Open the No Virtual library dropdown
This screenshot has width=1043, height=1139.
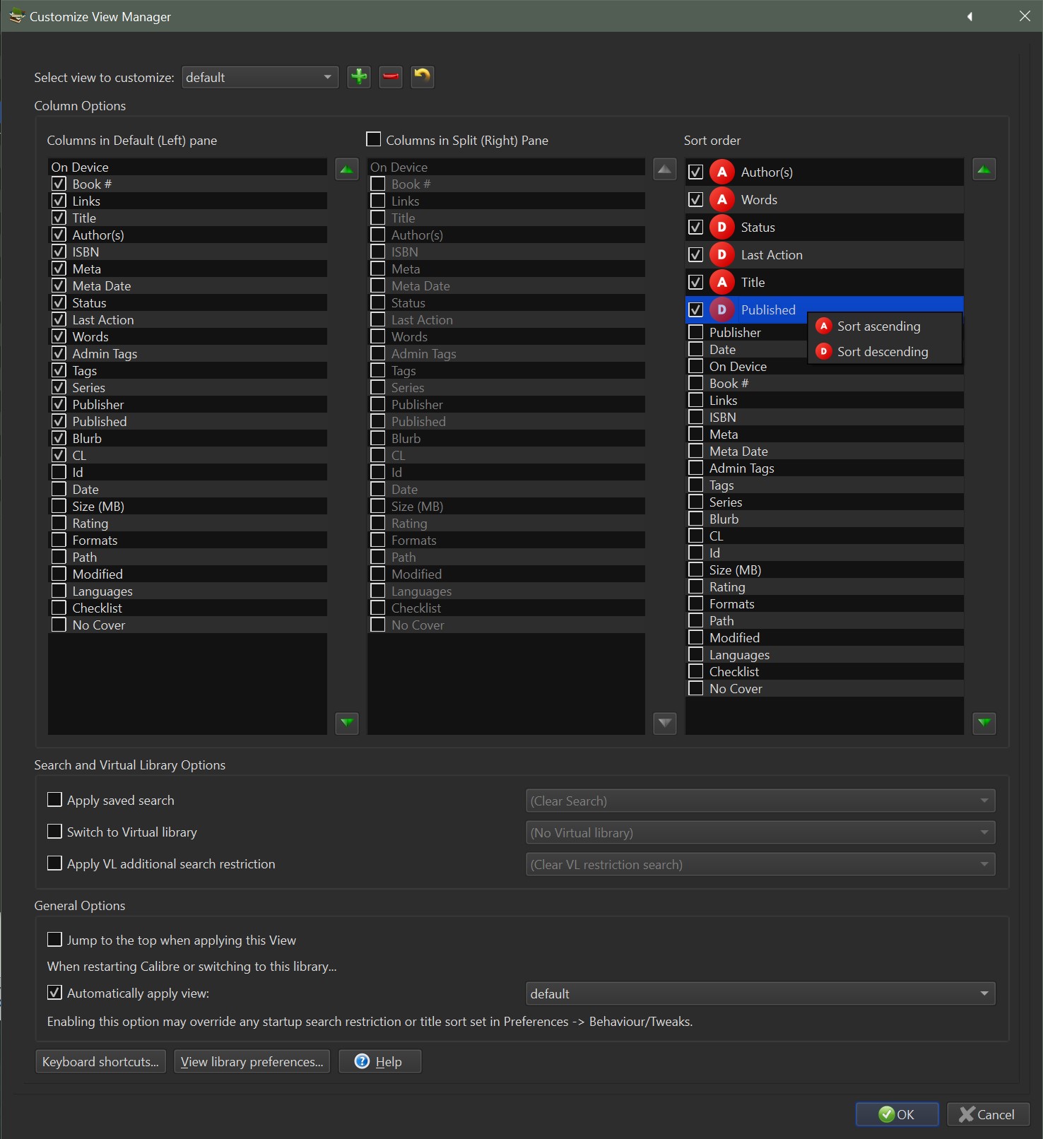click(x=760, y=832)
